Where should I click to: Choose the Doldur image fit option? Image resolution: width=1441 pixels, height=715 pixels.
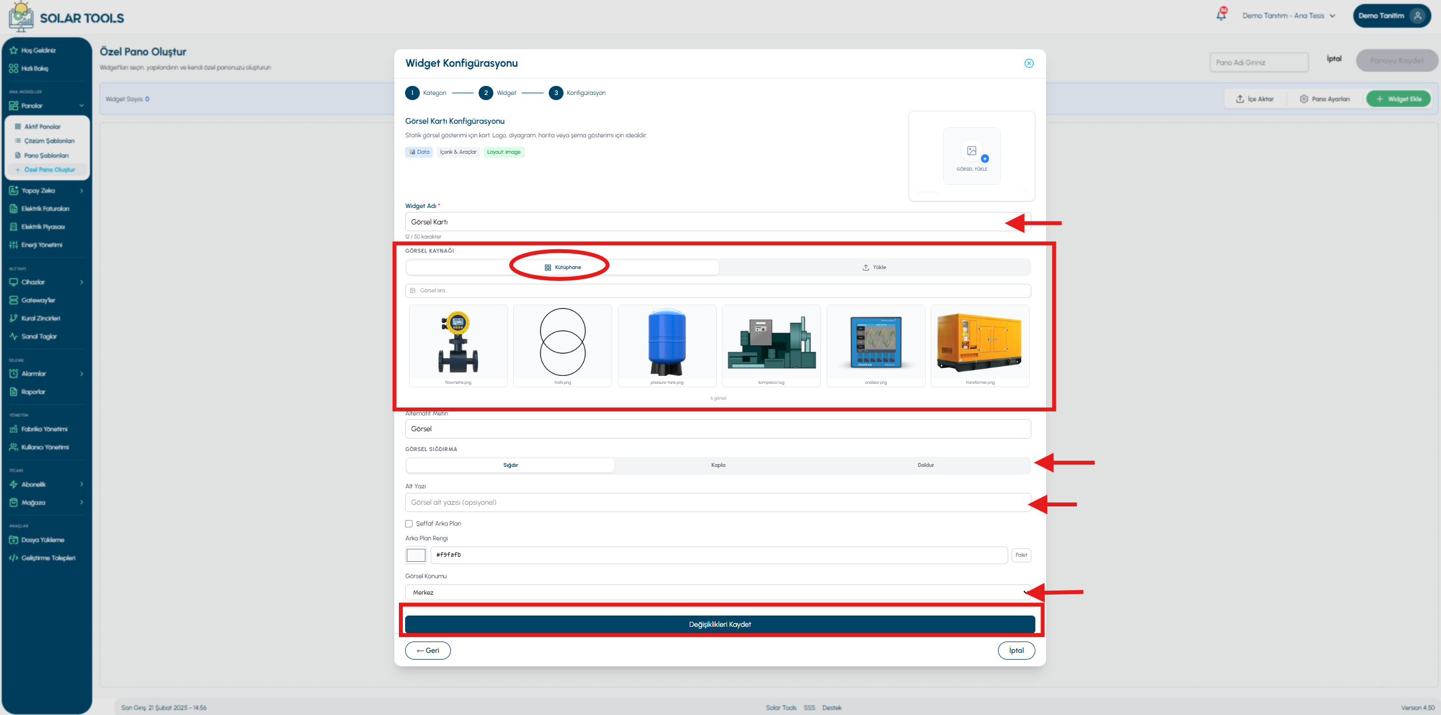pyautogui.click(x=926, y=465)
